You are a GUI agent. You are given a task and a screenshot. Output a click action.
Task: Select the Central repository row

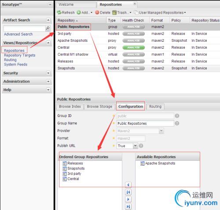tap(138, 47)
